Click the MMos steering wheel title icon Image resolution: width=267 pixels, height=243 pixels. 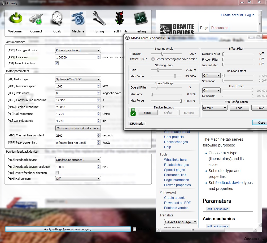pos(128,38)
